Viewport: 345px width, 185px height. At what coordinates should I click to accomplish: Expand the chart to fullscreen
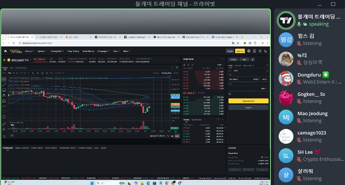172,67
